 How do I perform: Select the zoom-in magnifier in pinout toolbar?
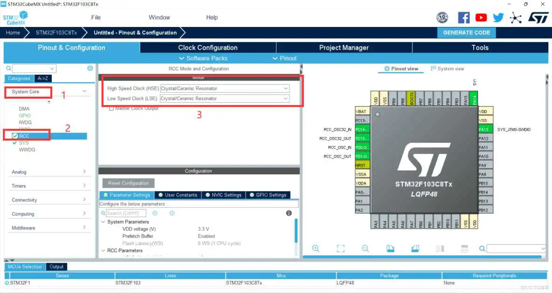316,248
